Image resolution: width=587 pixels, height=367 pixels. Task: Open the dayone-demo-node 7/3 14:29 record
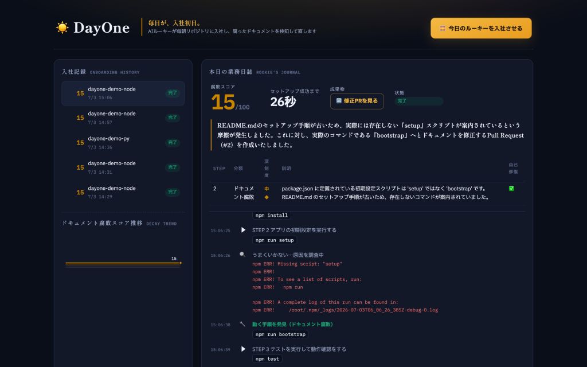[x=123, y=192]
